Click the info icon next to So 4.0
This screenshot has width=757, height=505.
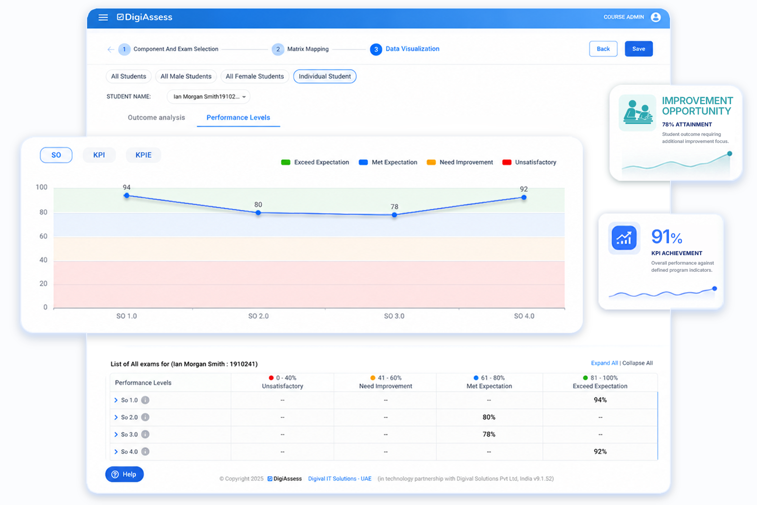tap(145, 452)
